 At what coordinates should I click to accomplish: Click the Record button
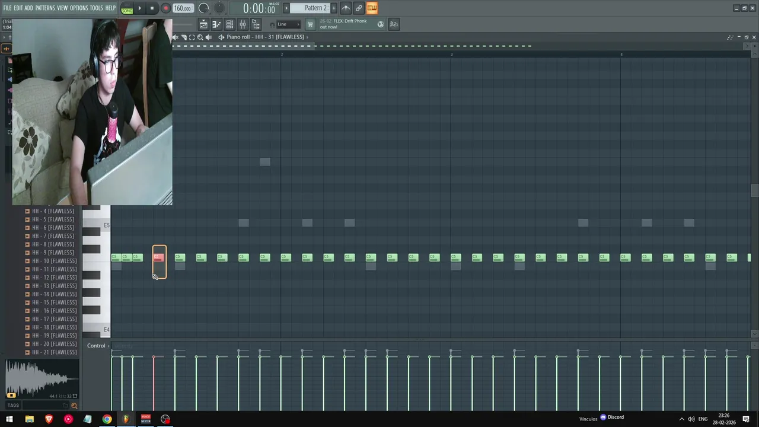coord(165,8)
